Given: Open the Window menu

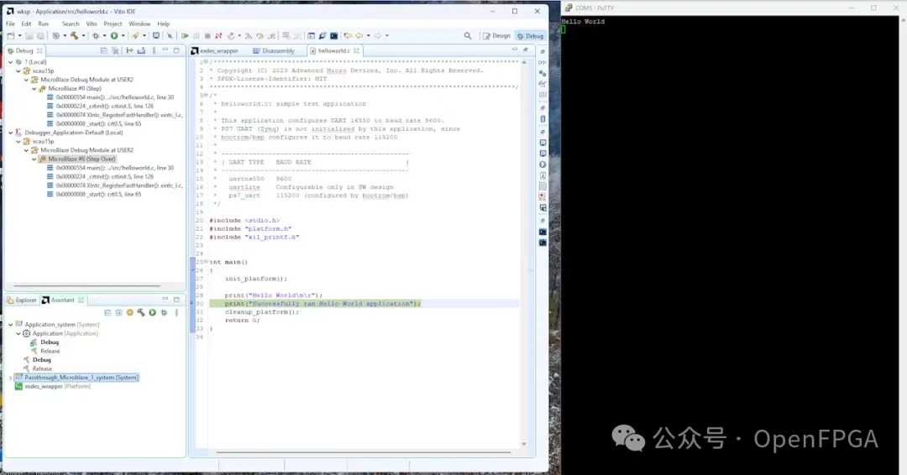Looking at the screenshot, I should [x=139, y=23].
